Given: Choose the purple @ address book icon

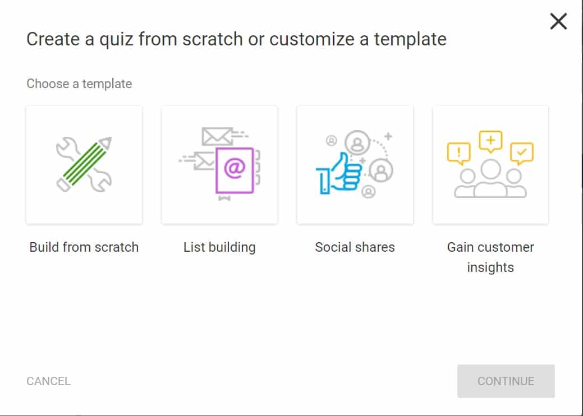Looking at the screenshot, I should pos(235,170).
